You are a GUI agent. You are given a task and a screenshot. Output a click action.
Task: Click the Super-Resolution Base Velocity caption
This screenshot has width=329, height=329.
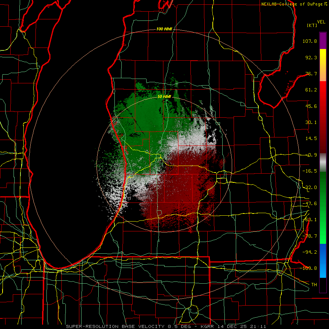[x=166, y=326]
